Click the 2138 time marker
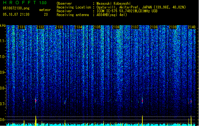 tap(154, 27)
